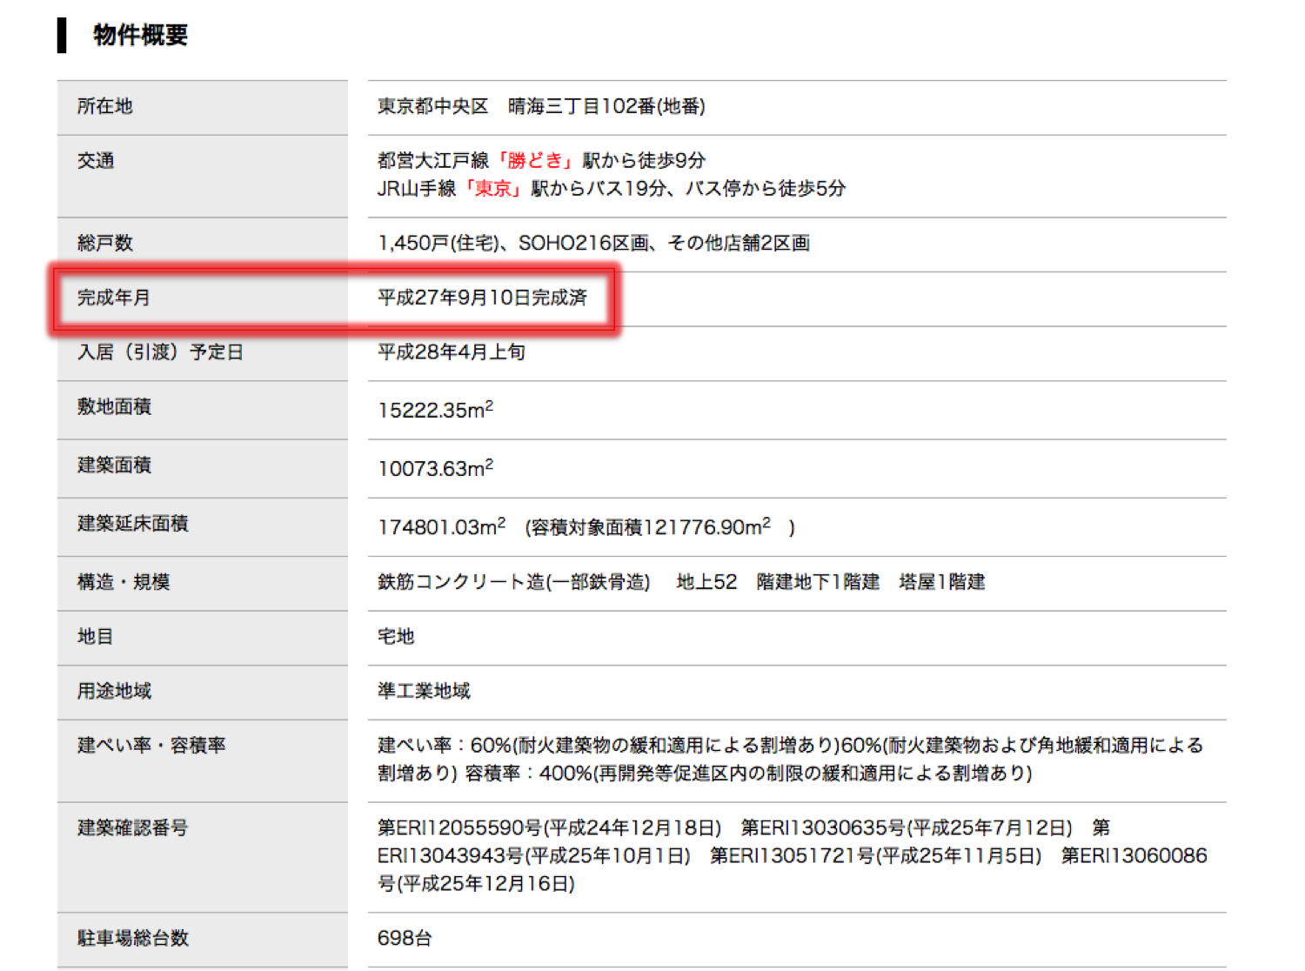Select the 入居（引渡）予定日 label
Viewport: 1305px width, 971px height.
click(160, 352)
